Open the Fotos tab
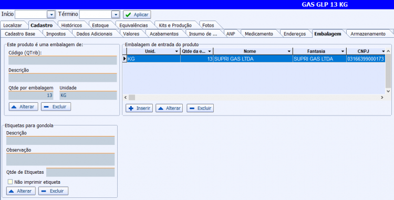394x200 pixels. (208, 25)
